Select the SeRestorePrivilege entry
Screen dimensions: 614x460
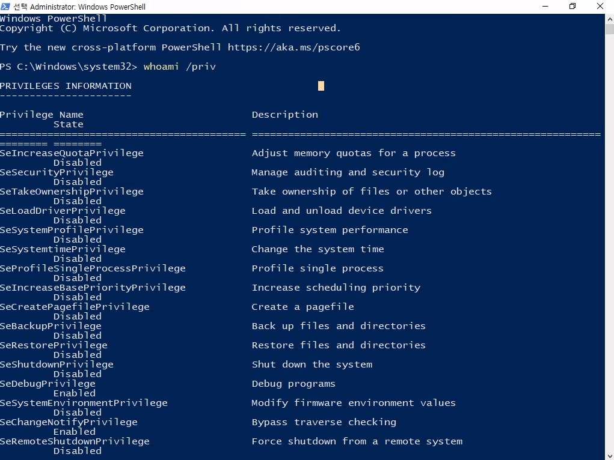pos(54,345)
